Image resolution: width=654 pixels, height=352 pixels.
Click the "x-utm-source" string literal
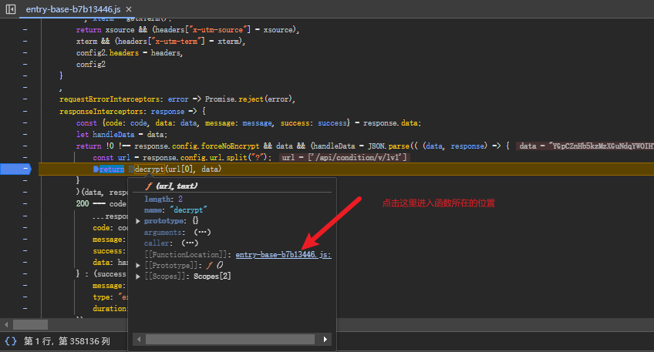217,30
